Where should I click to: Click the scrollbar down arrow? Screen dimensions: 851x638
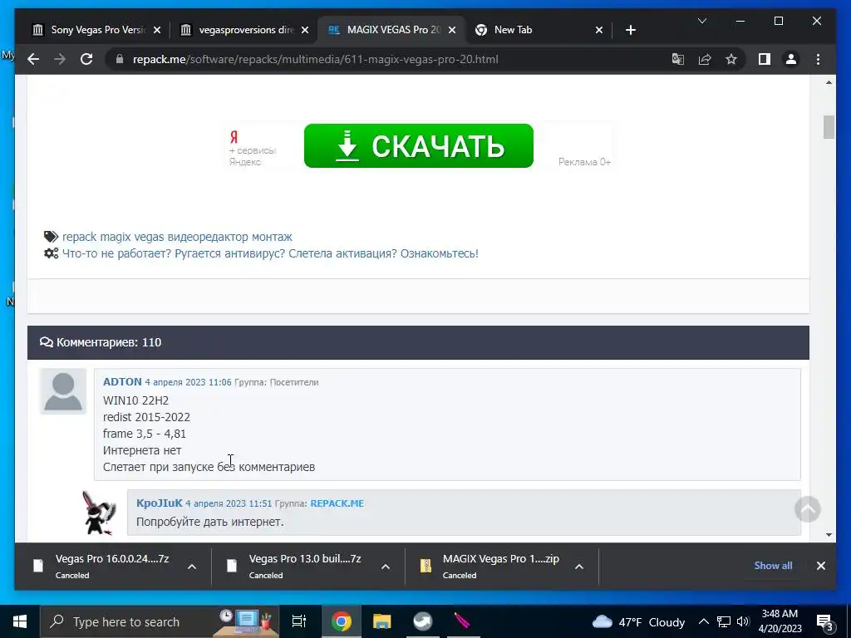point(829,535)
